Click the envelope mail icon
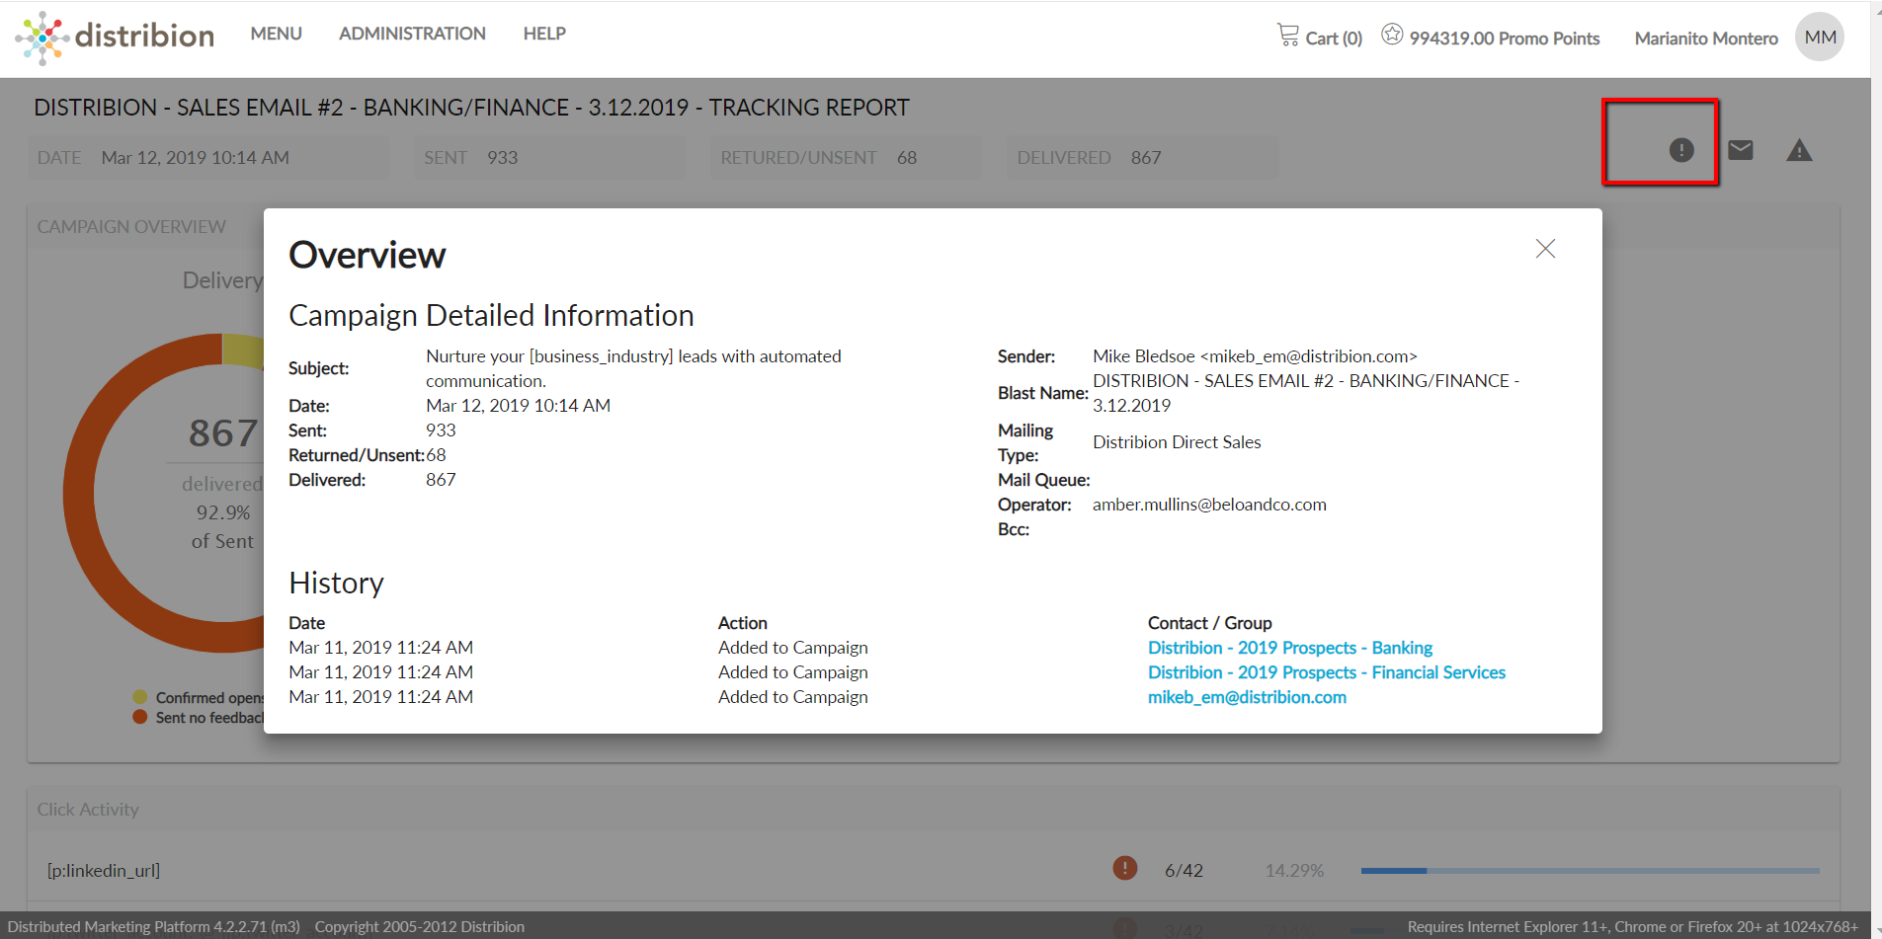The height and width of the screenshot is (939, 1882). coord(1741,150)
